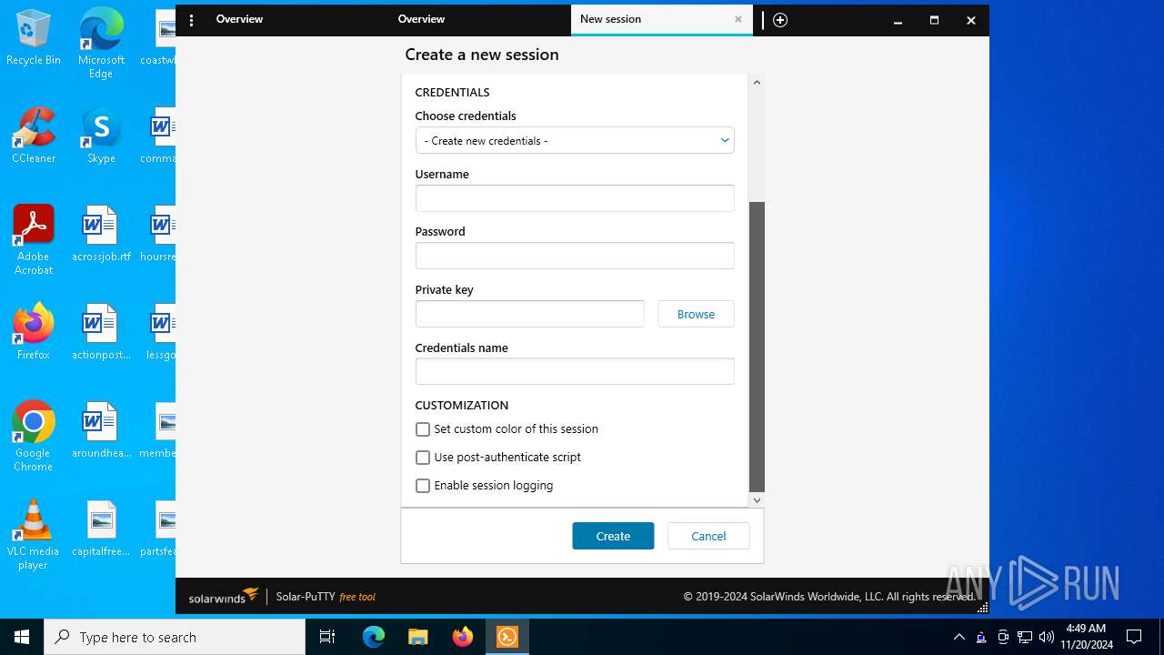This screenshot has width=1164, height=655.
Task: Open VLC media player shortcut
Action: coord(34,535)
